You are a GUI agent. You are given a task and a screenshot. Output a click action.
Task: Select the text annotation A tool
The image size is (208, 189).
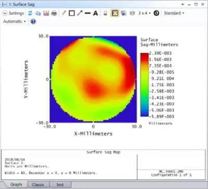pyautogui.click(x=95, y=13)
